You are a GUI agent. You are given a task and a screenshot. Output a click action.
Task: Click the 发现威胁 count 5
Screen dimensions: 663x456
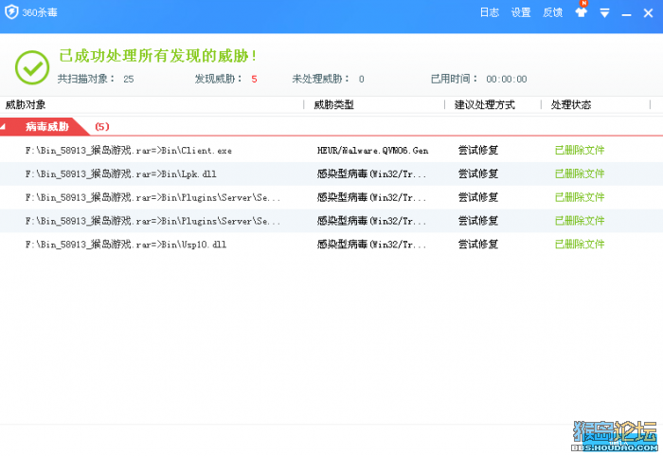(x=254, y=80)
